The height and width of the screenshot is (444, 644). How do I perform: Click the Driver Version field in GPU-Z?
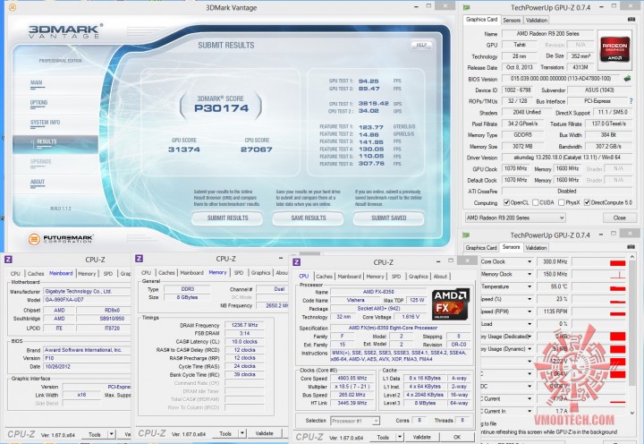567,158
